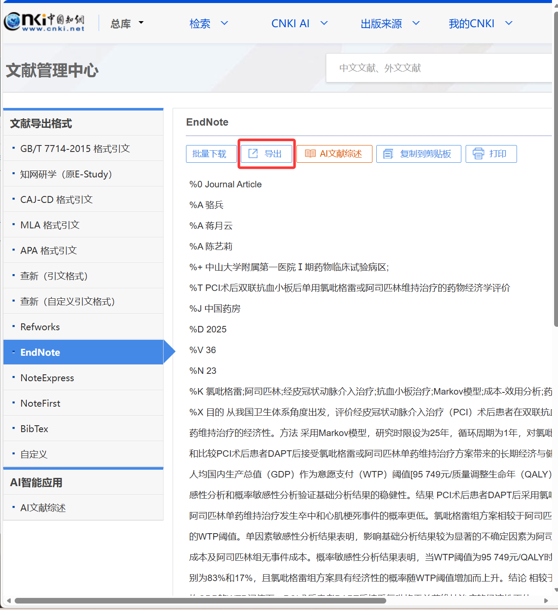
Task: Click the '%A 陈艺莉' author line
Action: (211, 247)
